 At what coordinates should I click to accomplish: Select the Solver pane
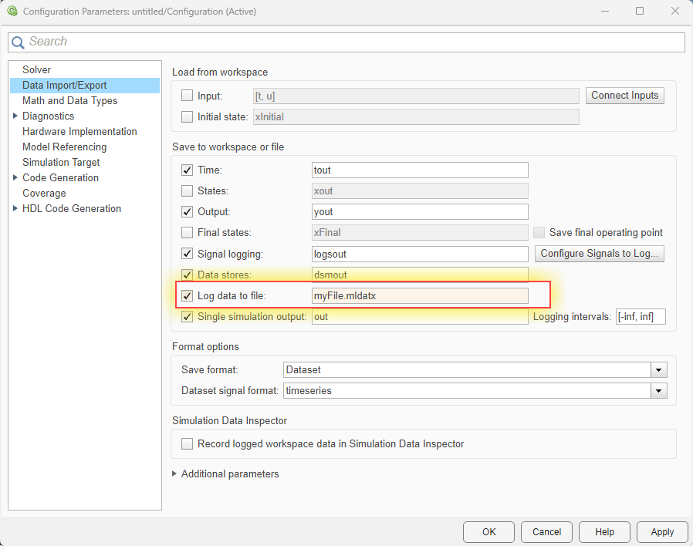coord(37,70)
